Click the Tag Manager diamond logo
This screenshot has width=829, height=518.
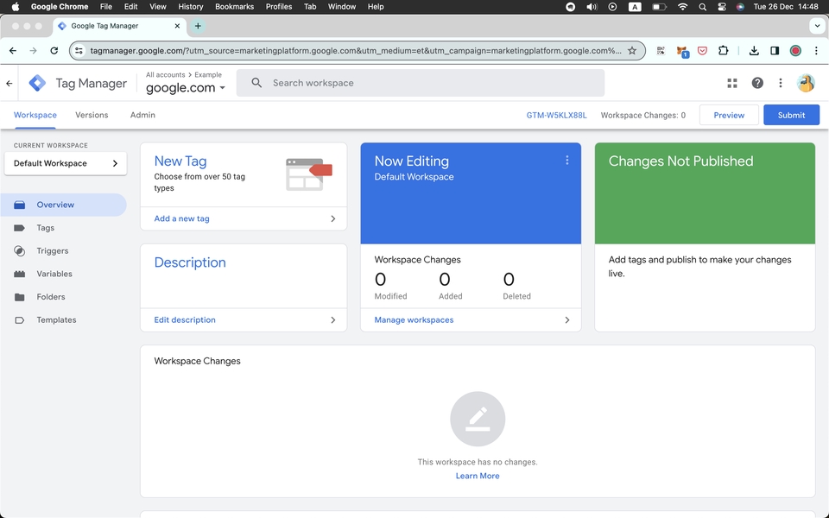point(37,83)
